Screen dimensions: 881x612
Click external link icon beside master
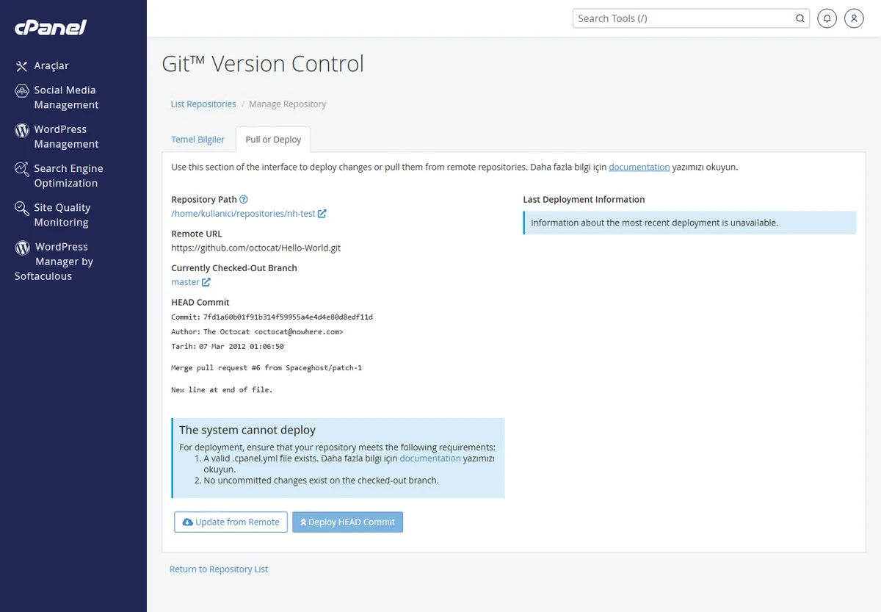click(206, 282)
